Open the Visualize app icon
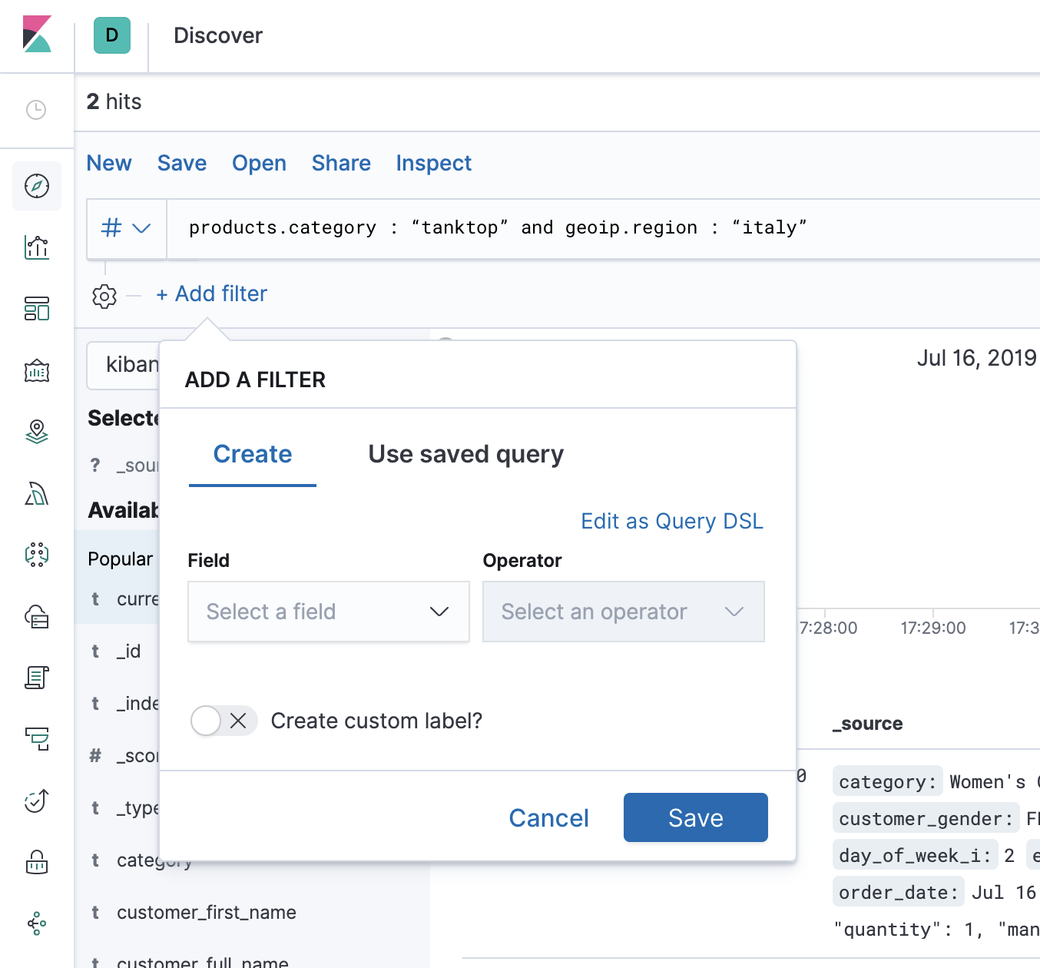This screenshot has width=1040, height=968. (36, 247)
